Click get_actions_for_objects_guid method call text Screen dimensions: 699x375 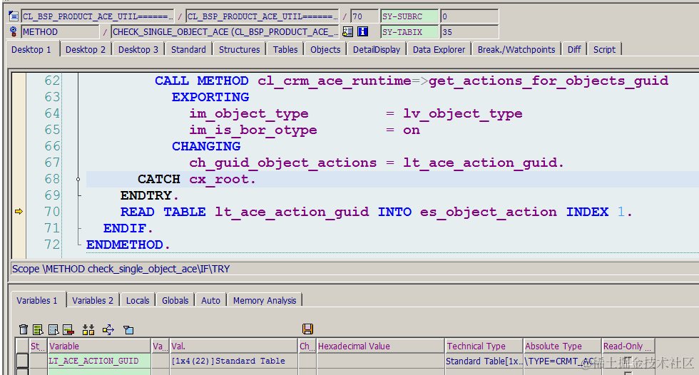click(x=549, y=81)
